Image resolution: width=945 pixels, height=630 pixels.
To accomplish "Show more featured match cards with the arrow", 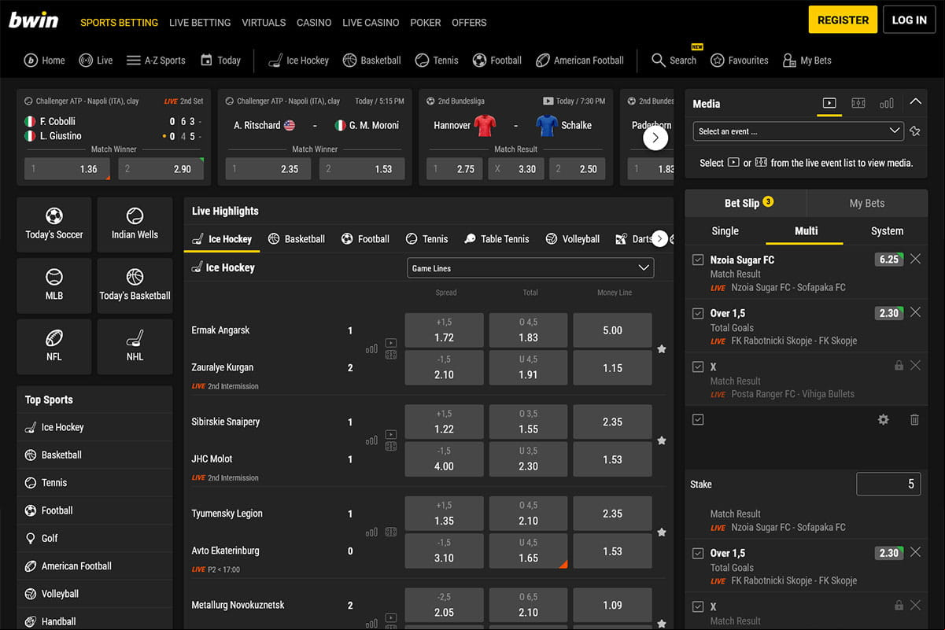I will click(x=655, y=138).
